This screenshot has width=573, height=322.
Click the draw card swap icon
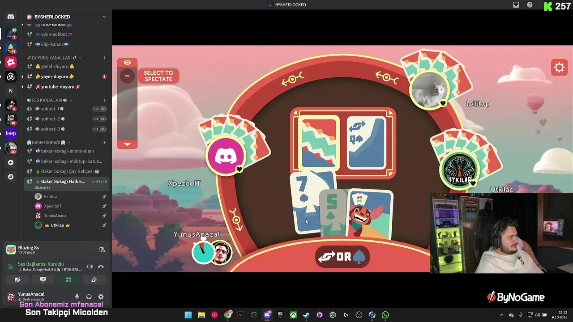point(327,257)
